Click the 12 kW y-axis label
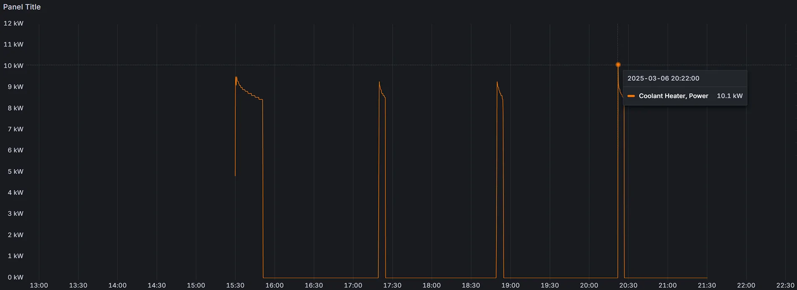 (x=13, y=23)
